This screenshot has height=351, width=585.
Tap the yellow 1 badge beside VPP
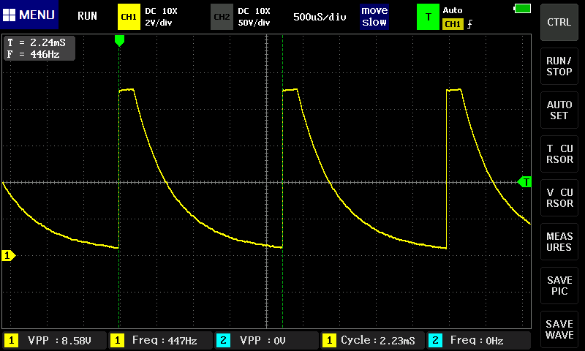point(11,341)
